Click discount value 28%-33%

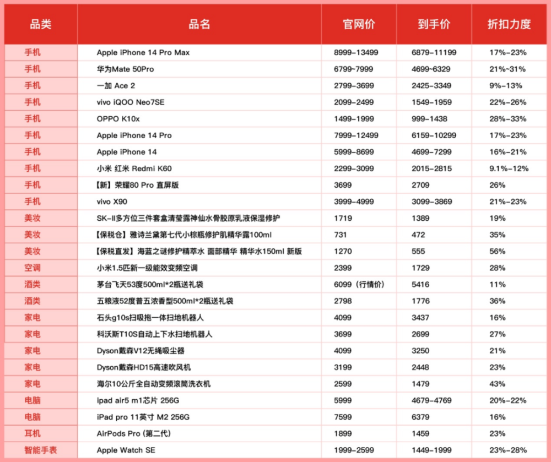click(x=508, y=118)
